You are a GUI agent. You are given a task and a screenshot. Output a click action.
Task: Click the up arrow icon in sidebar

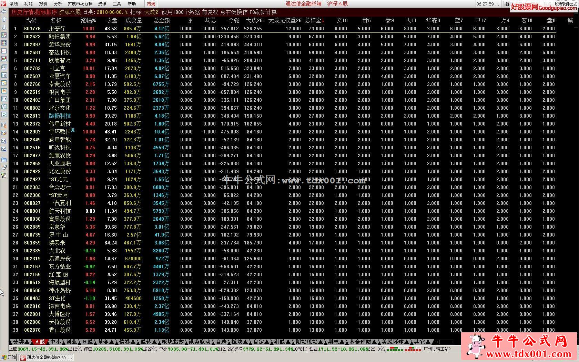(4, 19)
